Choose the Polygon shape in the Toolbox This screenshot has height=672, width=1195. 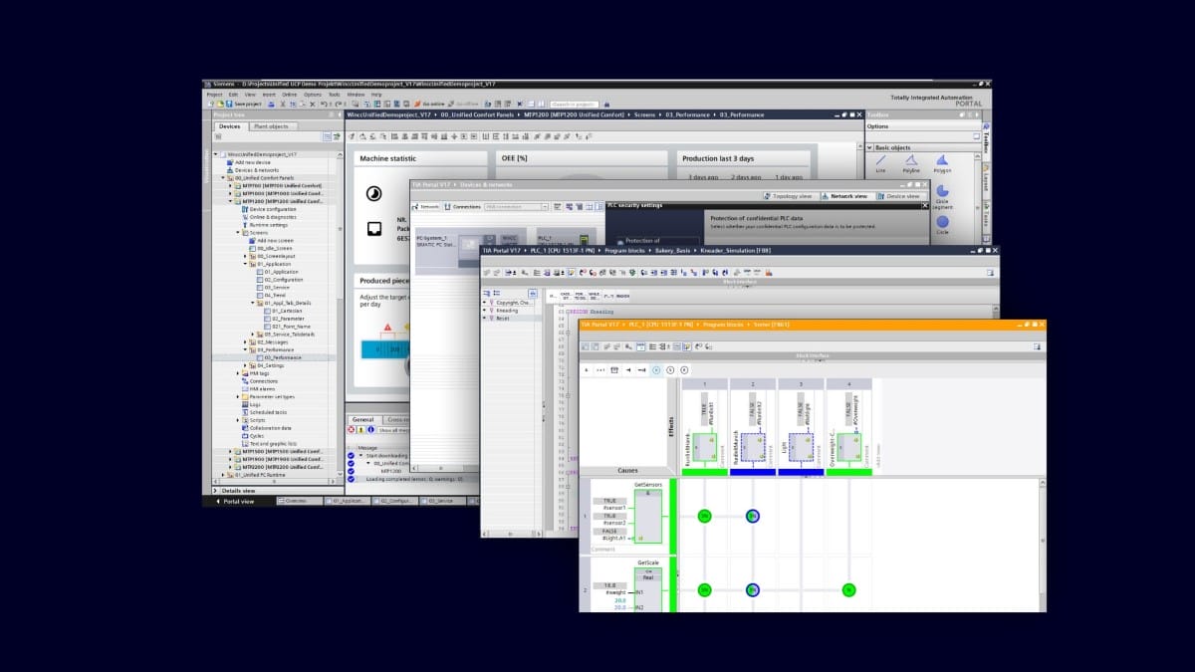pos(942,161)
